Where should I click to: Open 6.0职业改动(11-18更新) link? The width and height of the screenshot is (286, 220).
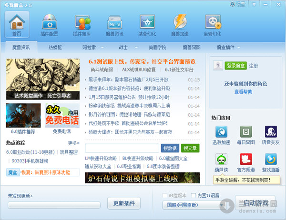tap(31, 152)
